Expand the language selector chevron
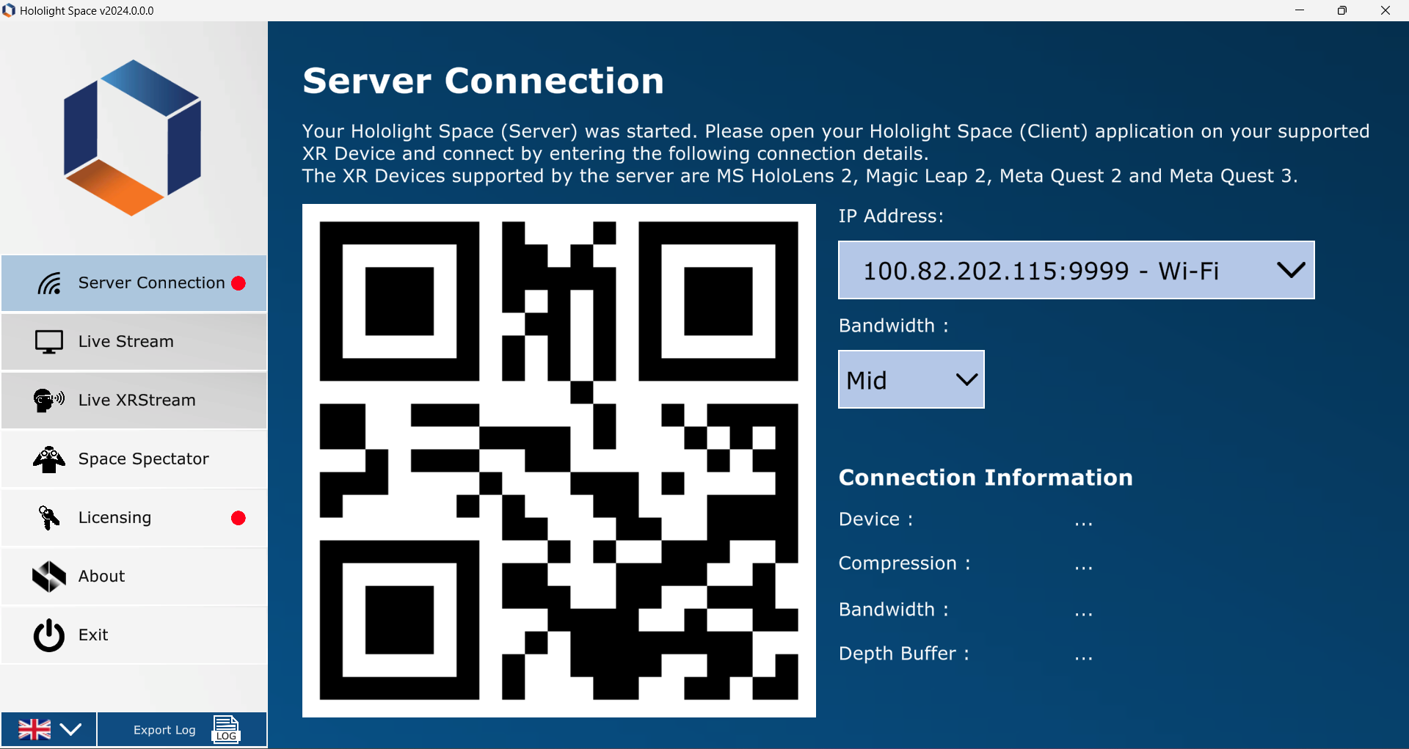 71,730
